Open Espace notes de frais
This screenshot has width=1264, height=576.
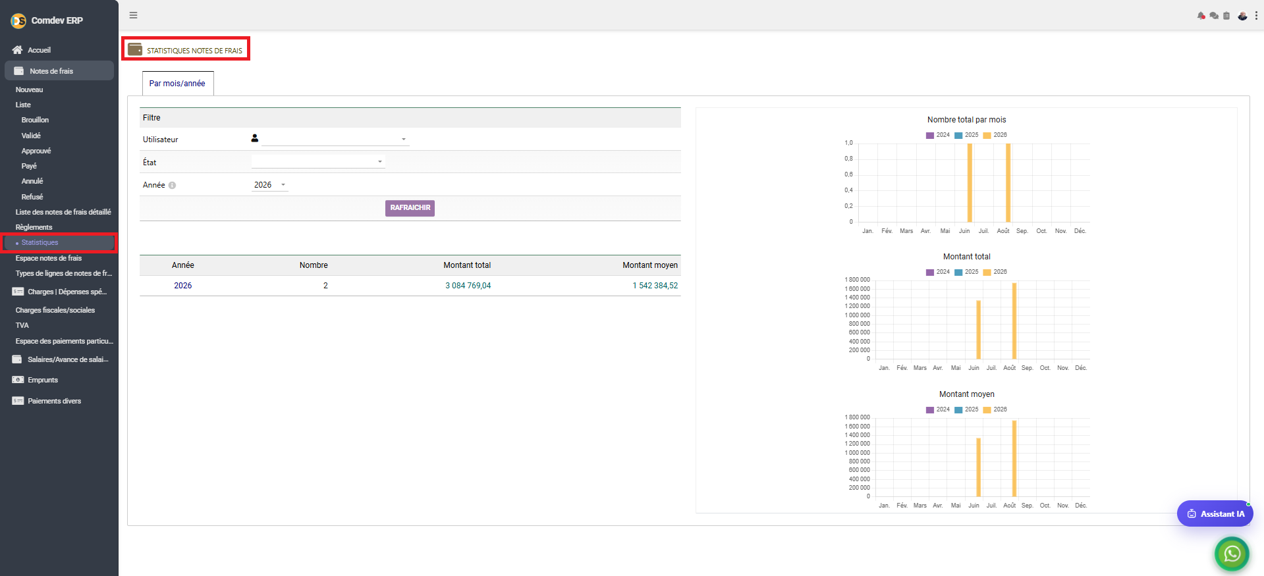pyautogui.click(x=49, y=258)
